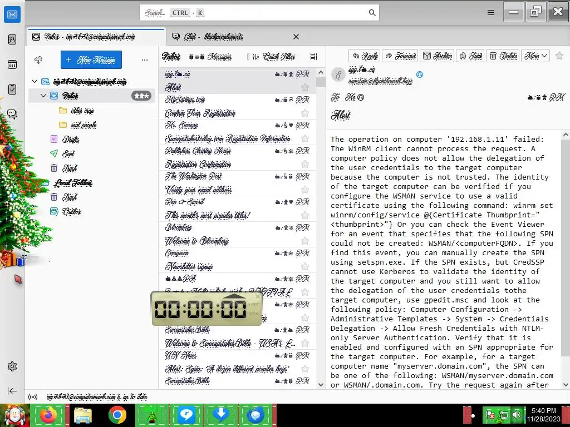The width and height of the screenshot is (570, 427).
Task: Get messages with the cloud download icon
Action: point(38,60)
